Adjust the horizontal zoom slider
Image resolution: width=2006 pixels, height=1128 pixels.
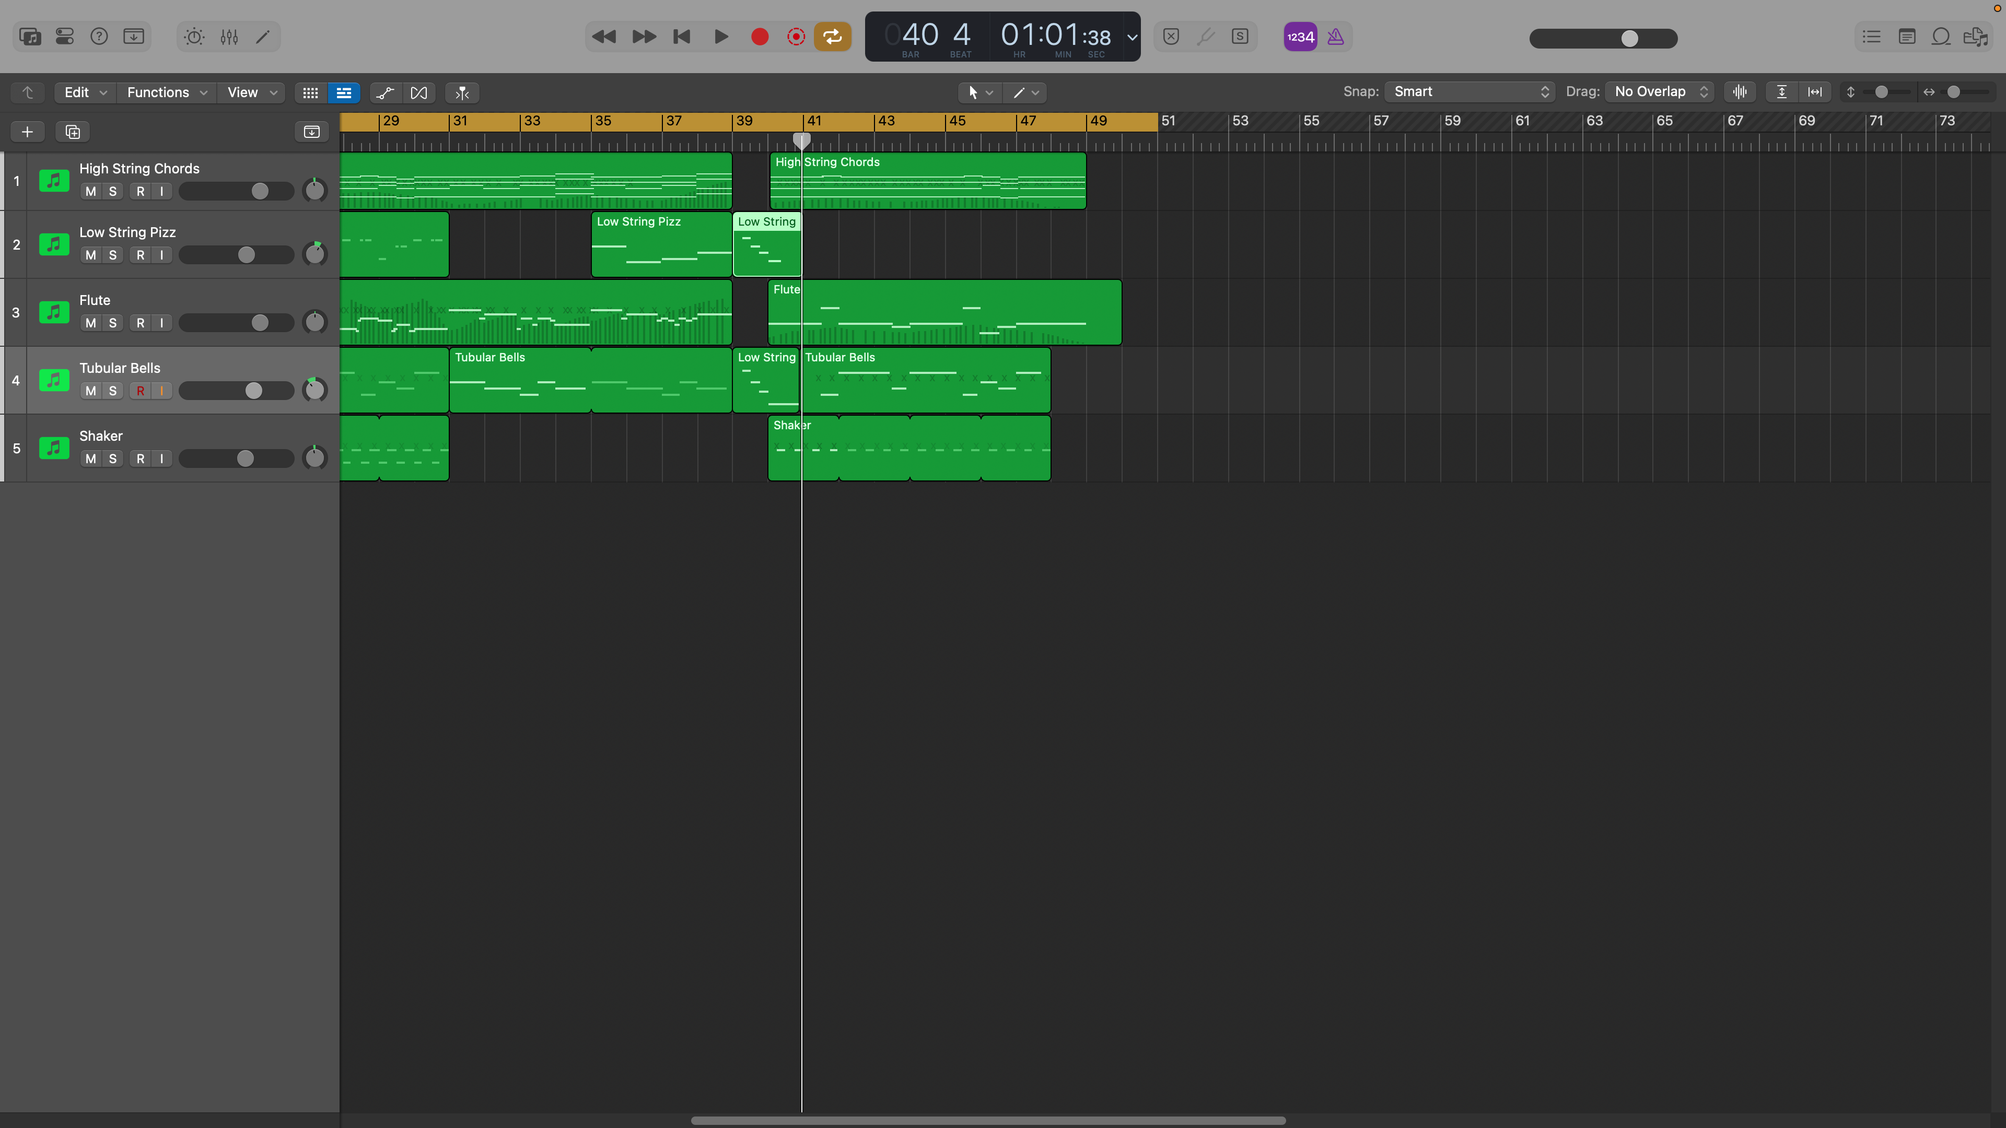tap(1954, 92)
